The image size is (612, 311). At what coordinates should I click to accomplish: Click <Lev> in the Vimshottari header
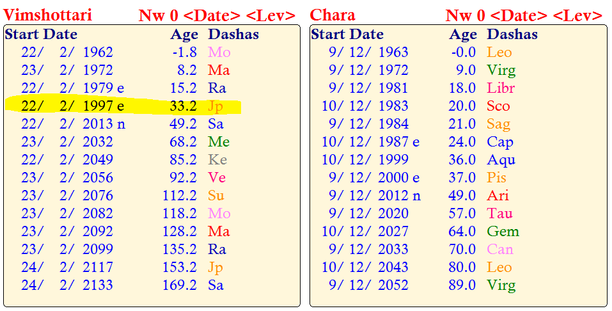271,15
